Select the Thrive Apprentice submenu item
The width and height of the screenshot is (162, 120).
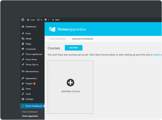click(x=30, y=116)
